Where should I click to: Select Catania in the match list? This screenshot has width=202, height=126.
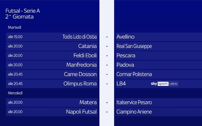tap(87, 46)
